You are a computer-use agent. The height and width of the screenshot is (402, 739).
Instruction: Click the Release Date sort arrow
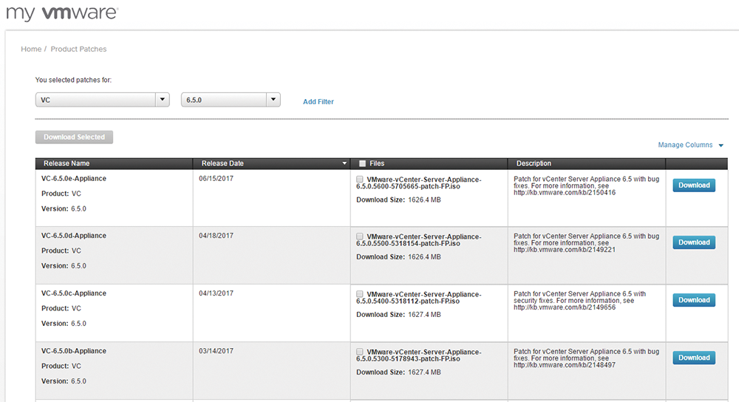(344, 163)
